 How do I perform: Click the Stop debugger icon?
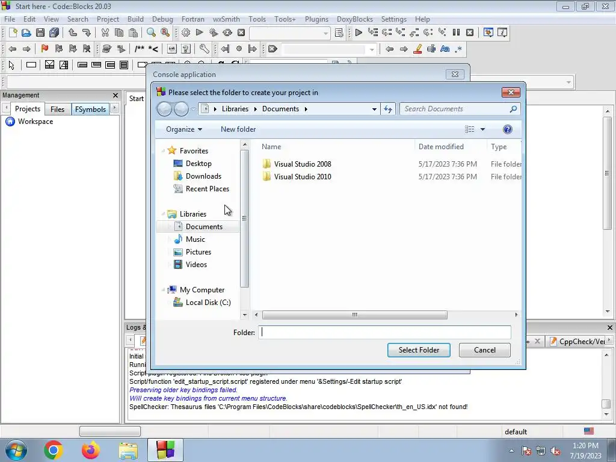[x=470, y=32]
